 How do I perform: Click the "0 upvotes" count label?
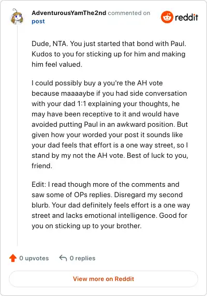tap(34, 258)
